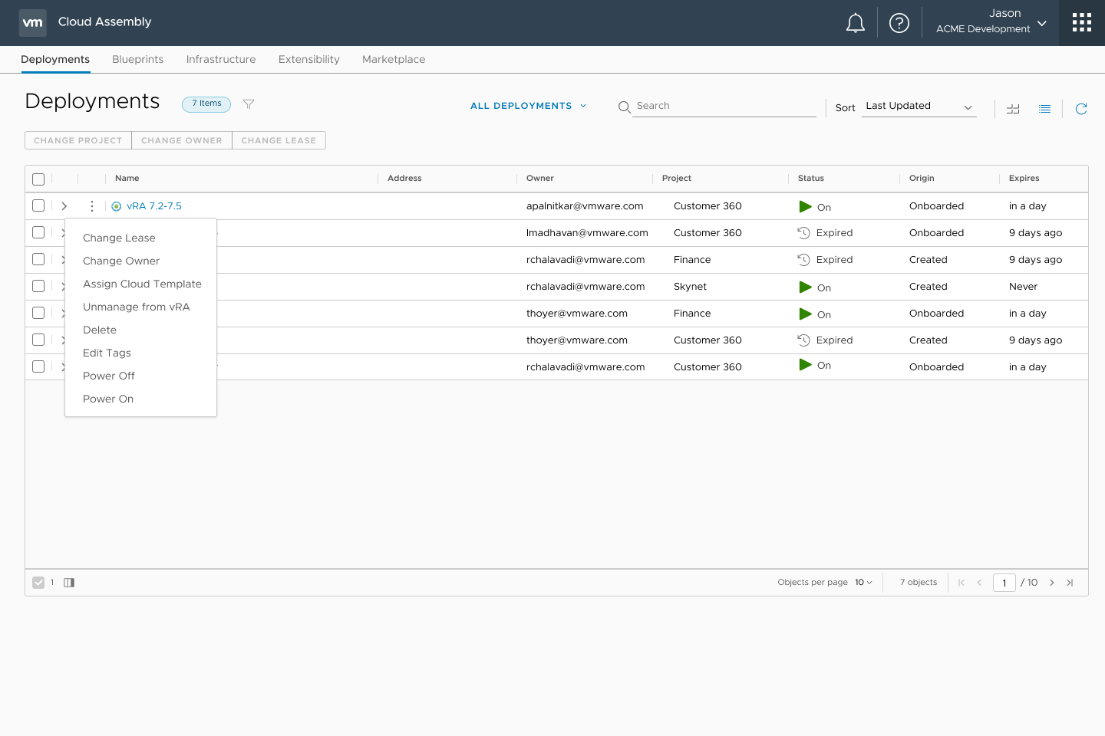1105x736 pixels.
Task: Check the vRA 7.2-7.5 row checkbox
Action: coord(38,205)
